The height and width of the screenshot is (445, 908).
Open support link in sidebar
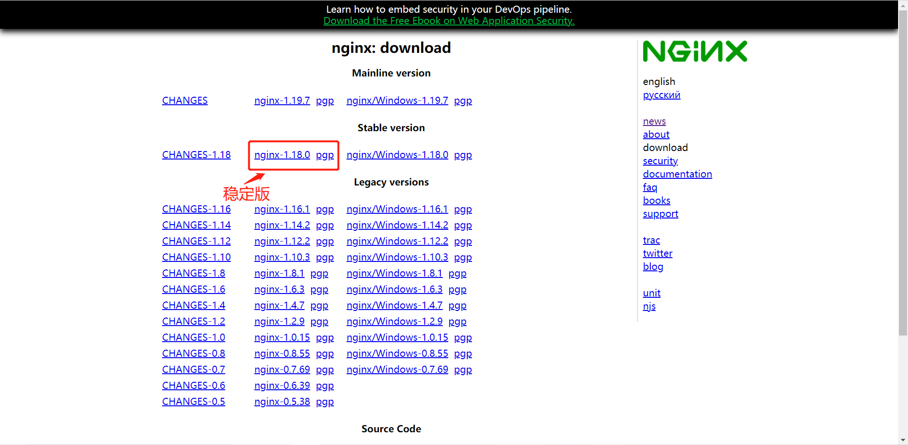click(x=660, y=214)
